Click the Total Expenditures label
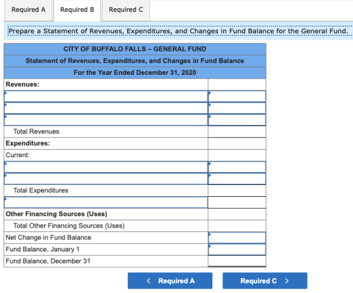Image resolution: width=353 pixels, height=293 pixels. coord(41,191)
